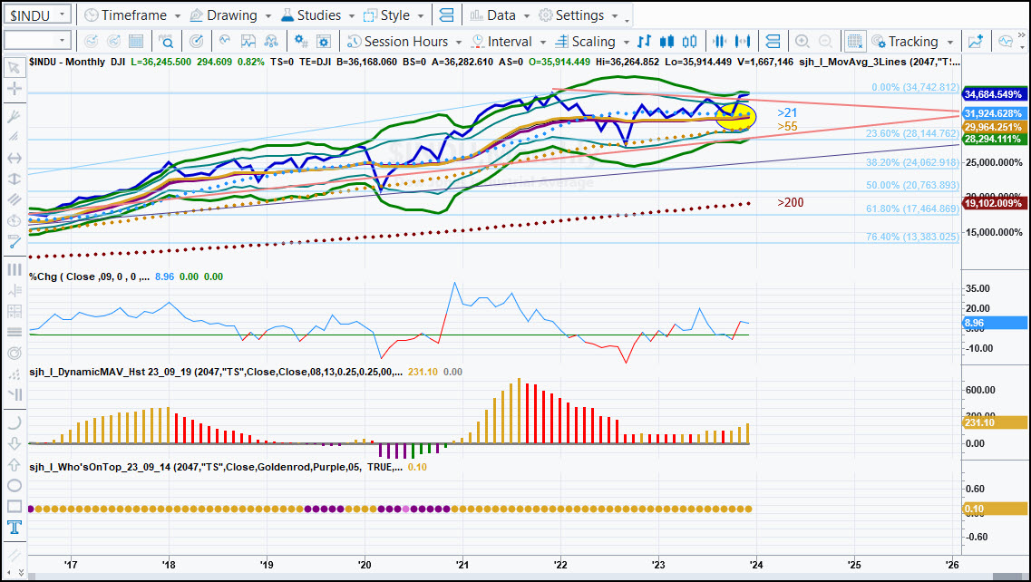Select the rectangle drawing tool

click(14, 507)
